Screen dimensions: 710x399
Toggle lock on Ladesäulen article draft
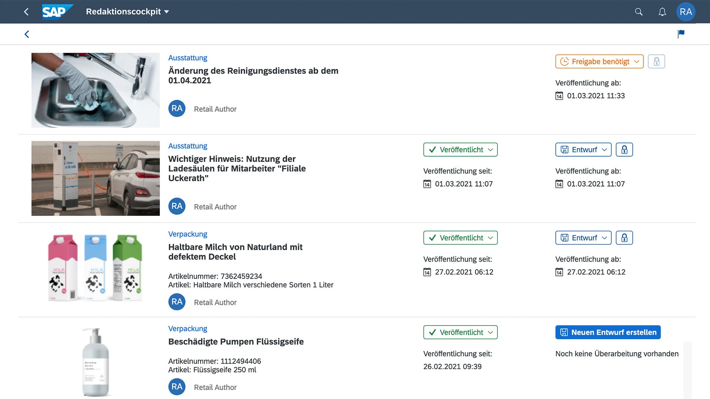pyautogui.click(x=624, y=150)
